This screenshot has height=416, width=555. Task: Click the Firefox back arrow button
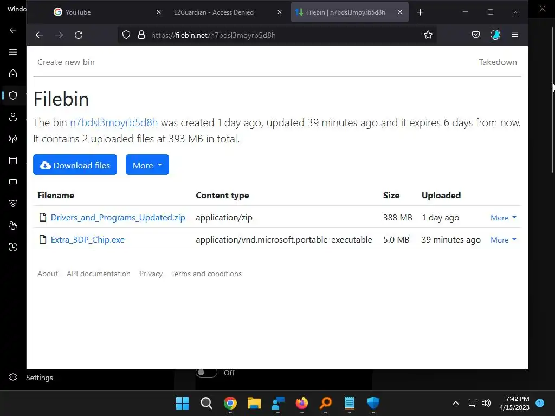tap(39, 35)
